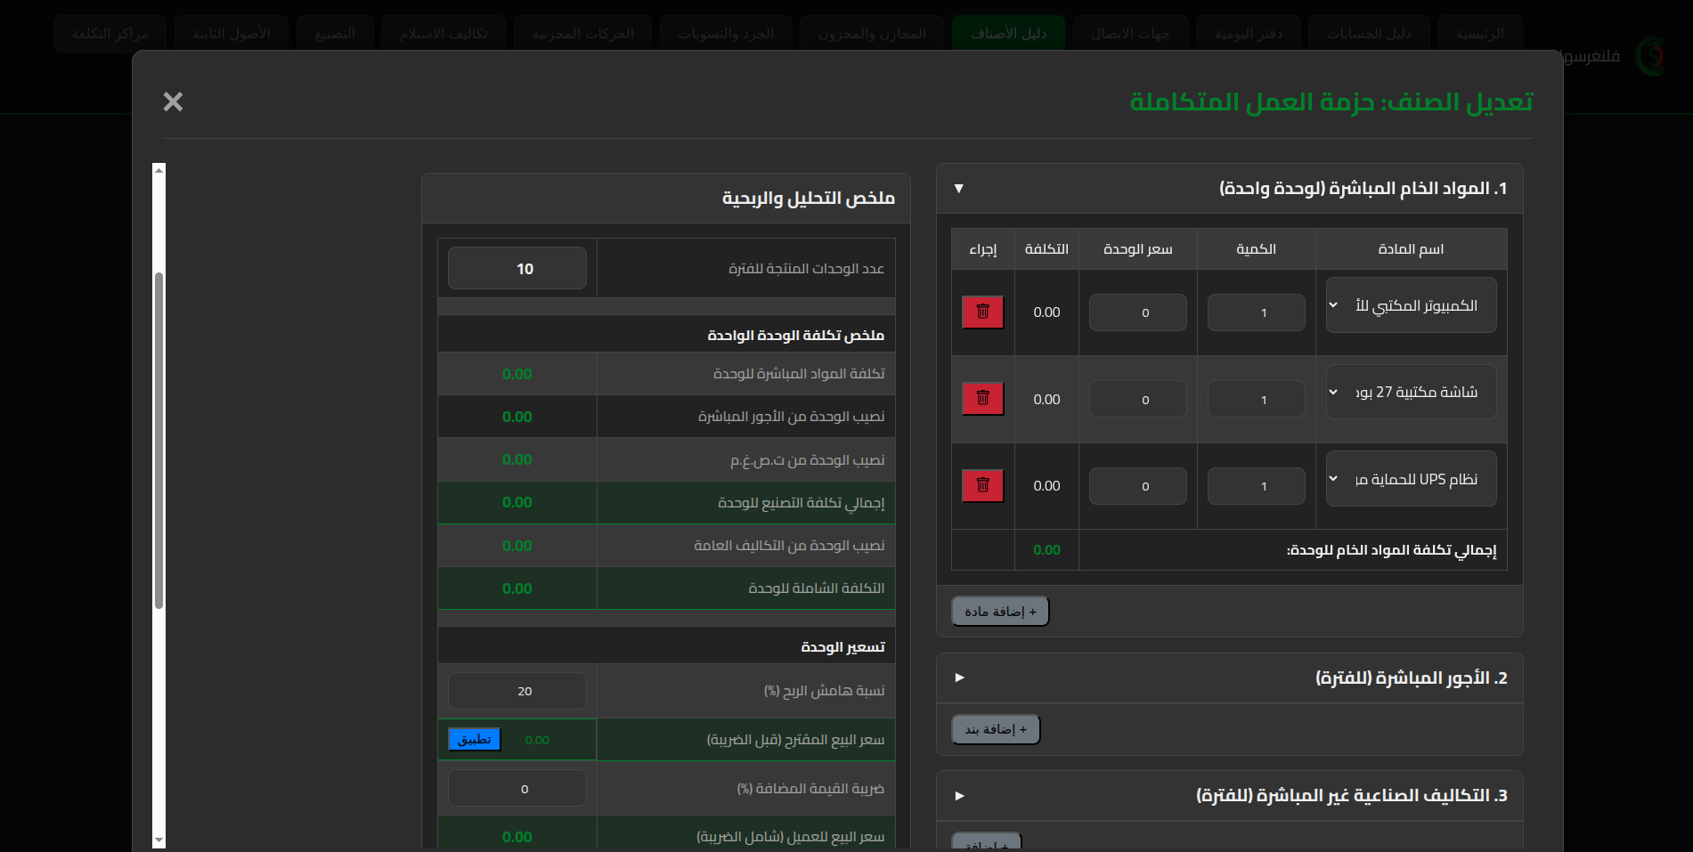Screen dimensions: 1693x852
Task: Expand the الأجور المباشرة section
Action: (959, 678)
